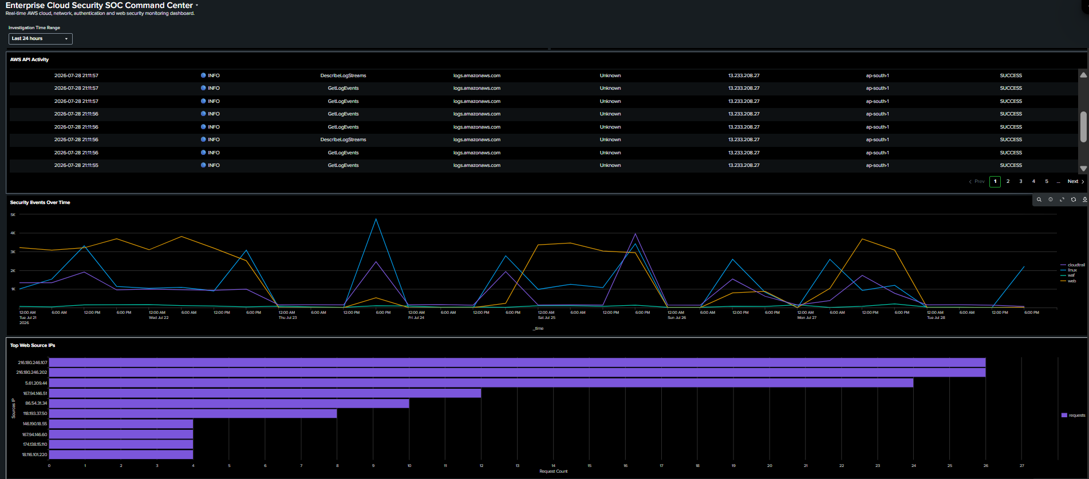
Task: Open the dashboard title dropdown arrow
Action: pos(197,6)
